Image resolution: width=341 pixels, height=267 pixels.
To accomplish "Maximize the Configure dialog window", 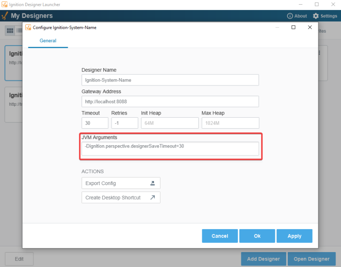I will tap(293, 27).
